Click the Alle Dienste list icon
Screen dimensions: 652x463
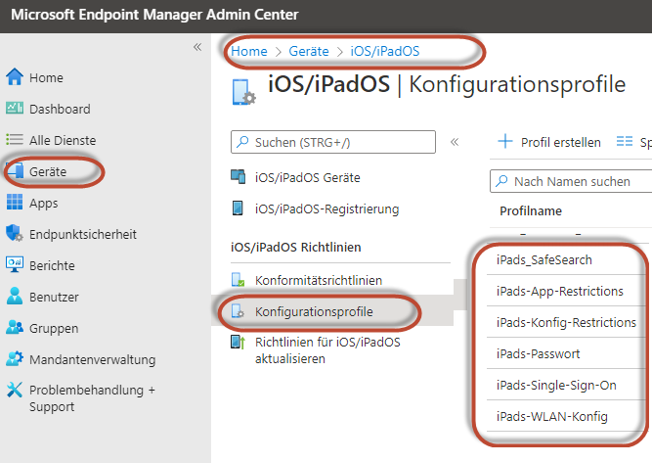[15, 140]
